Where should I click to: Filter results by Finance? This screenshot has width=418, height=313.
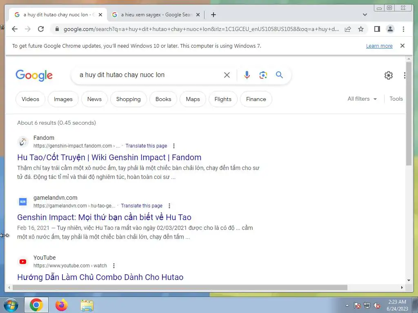click(256, 99)
